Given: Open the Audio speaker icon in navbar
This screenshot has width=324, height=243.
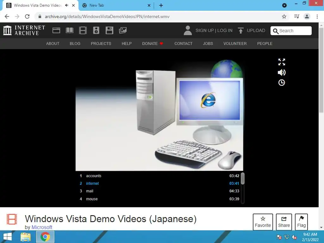Looking at the screenshot, I should [96, 30].
